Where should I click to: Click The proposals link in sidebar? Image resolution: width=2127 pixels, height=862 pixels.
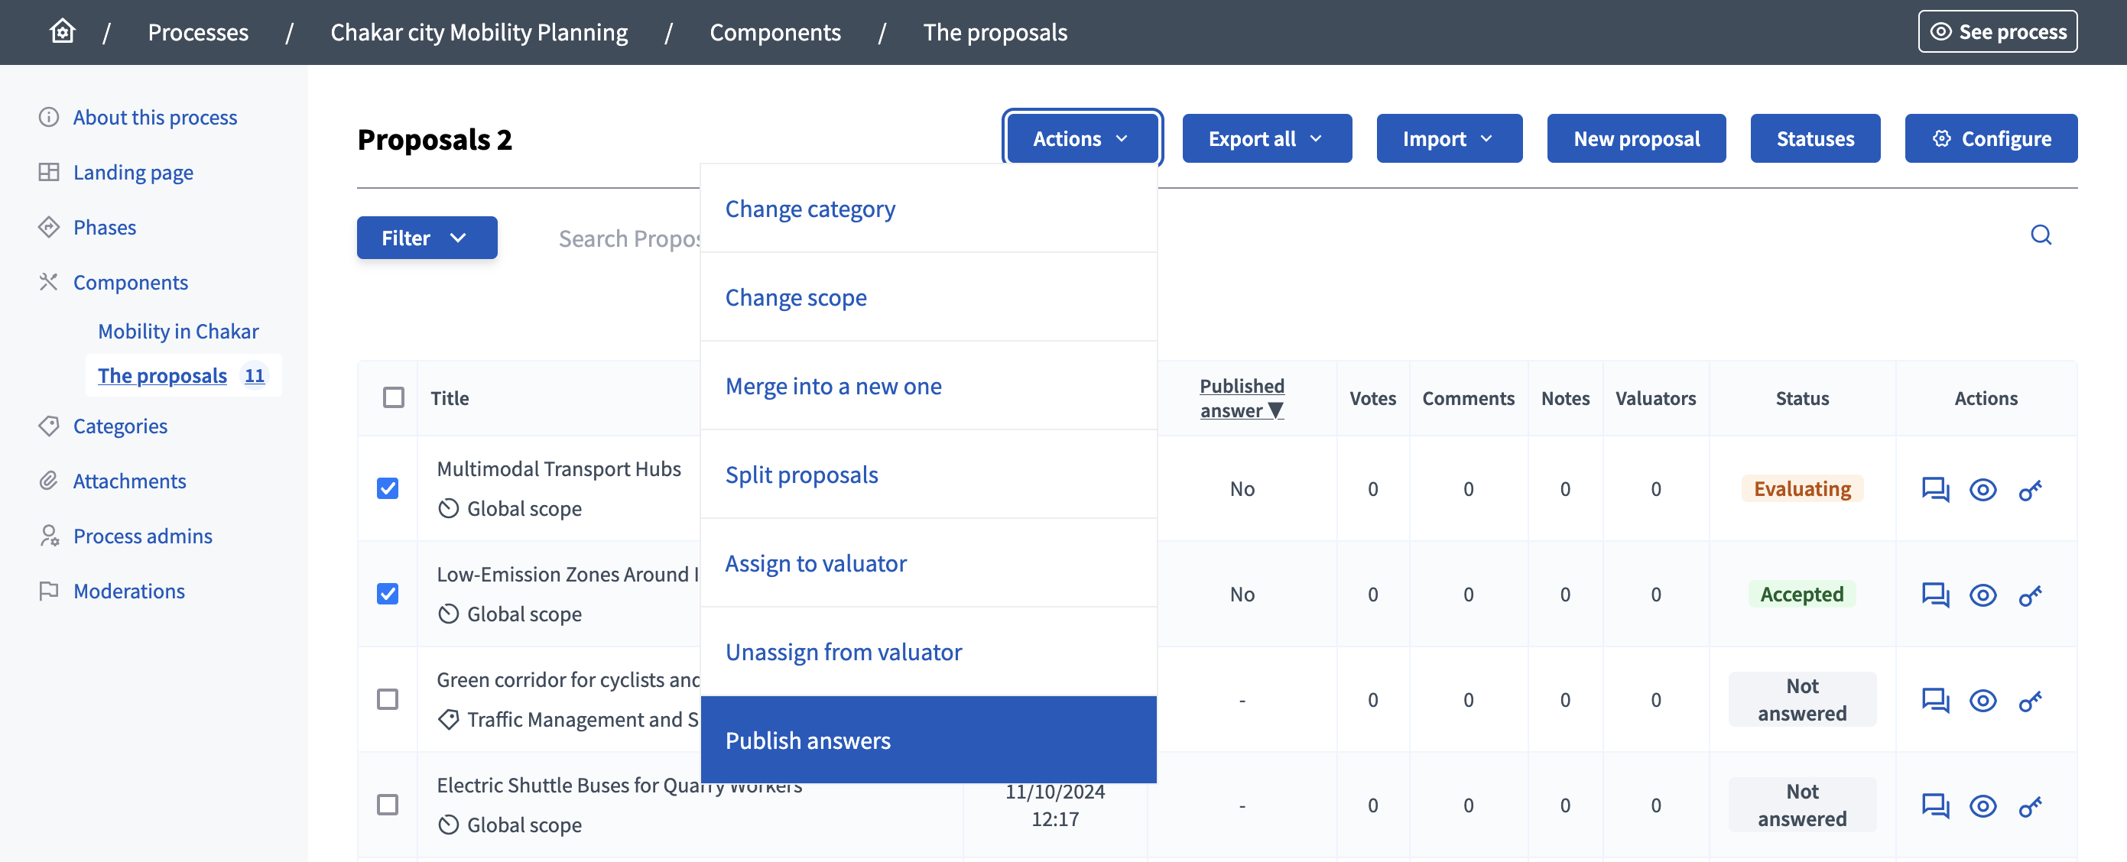[163, 373]
